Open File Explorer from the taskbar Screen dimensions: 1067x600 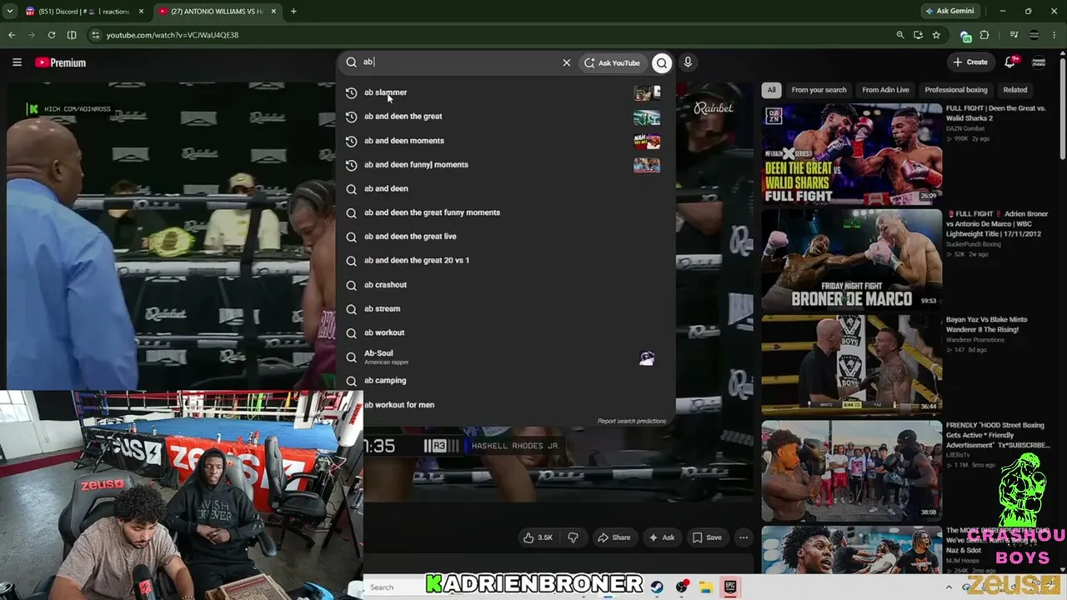point(705,587)
